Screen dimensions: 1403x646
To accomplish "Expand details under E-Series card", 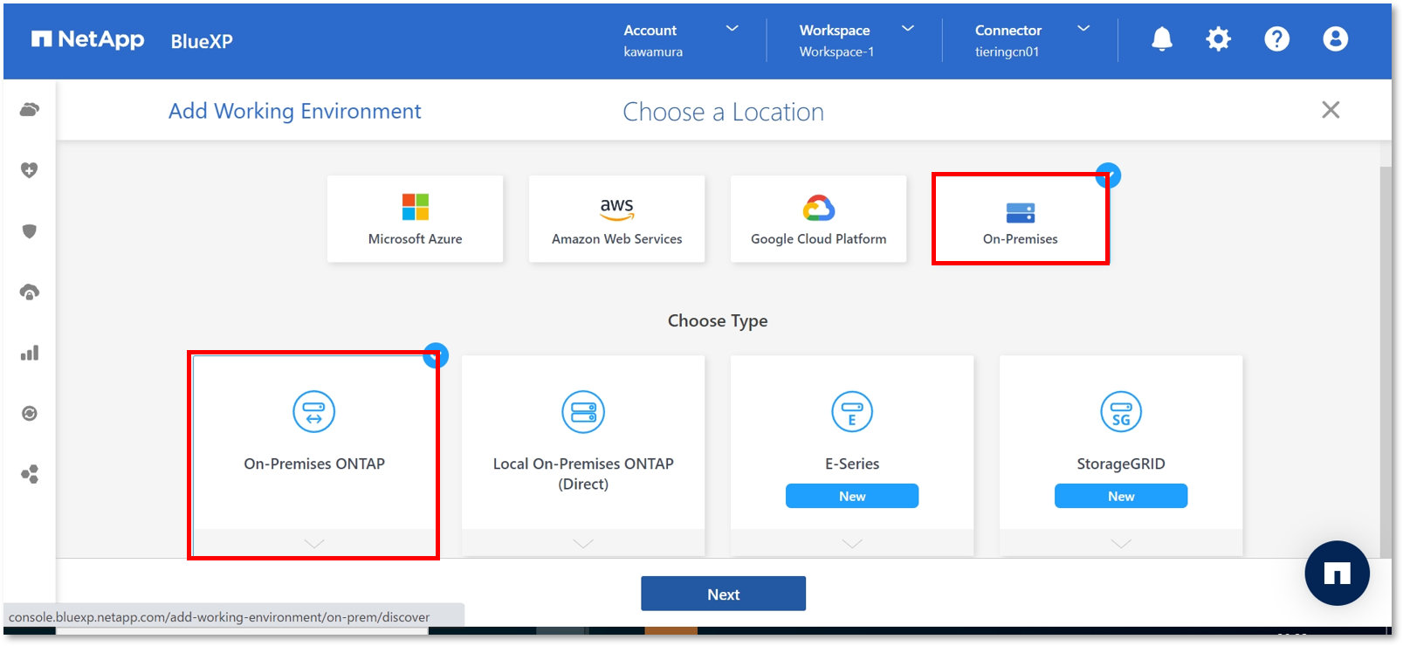I will tap(852, 543).
